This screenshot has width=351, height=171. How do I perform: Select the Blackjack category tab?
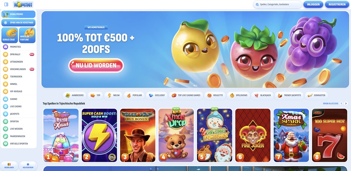263,95
